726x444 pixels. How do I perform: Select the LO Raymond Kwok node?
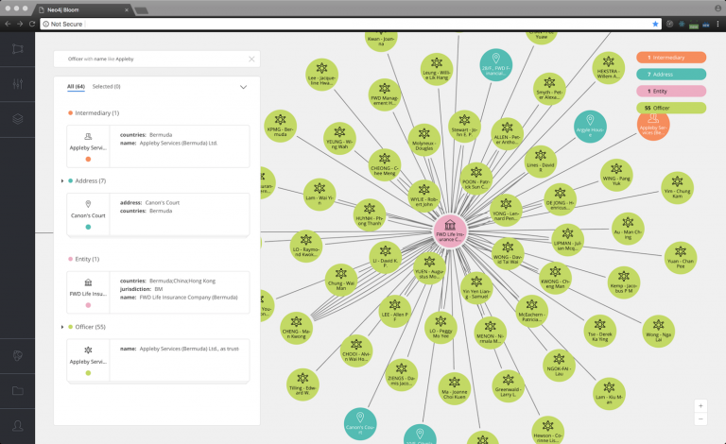(306, 246)
